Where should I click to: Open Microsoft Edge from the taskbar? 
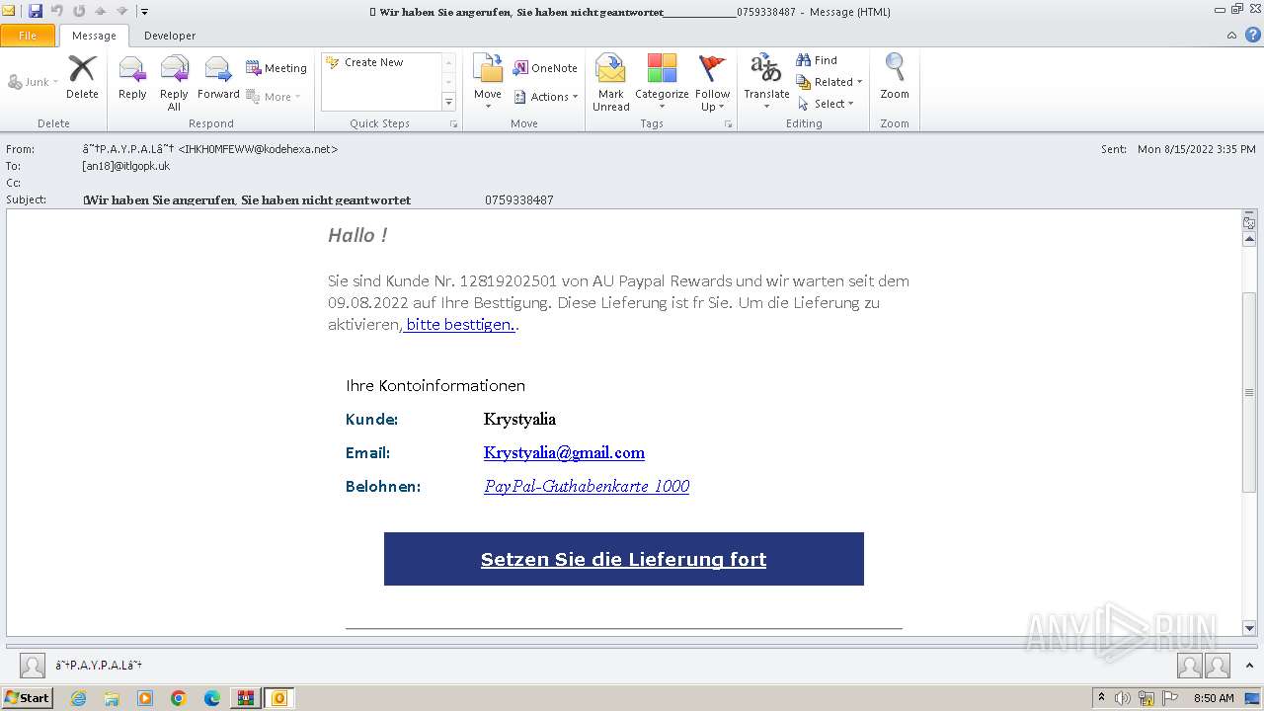tap(212, 698)
